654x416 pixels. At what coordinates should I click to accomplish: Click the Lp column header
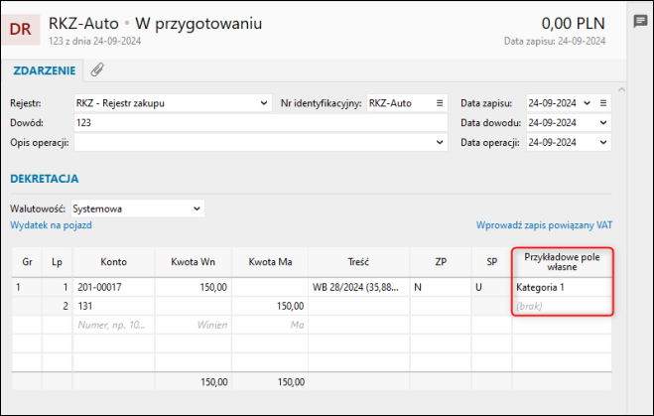click(58, 262)
